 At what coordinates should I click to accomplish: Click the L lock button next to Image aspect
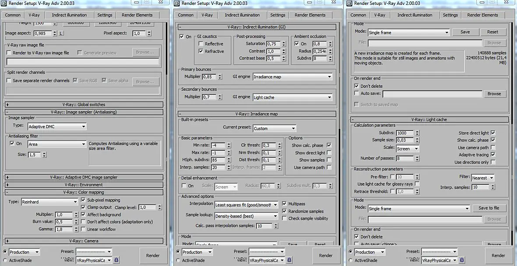tap(61, 33)
